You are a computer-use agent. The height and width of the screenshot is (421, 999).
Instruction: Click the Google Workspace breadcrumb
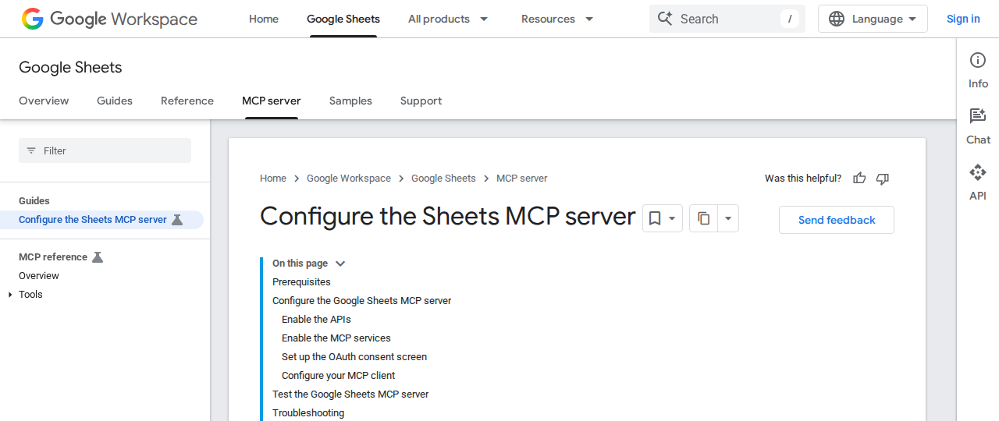[349, 179]
